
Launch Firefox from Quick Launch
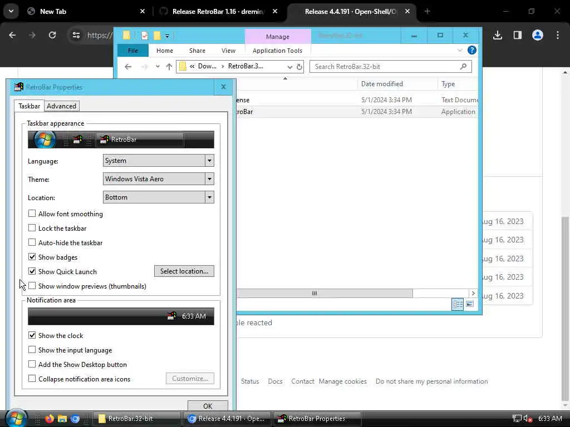tap(50, 419)
